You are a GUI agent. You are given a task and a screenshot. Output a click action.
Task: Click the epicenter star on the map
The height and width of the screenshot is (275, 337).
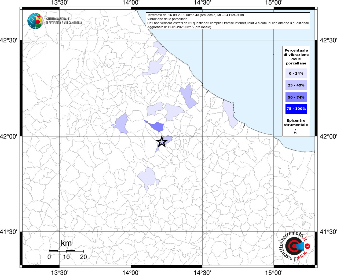click(162, 142)
